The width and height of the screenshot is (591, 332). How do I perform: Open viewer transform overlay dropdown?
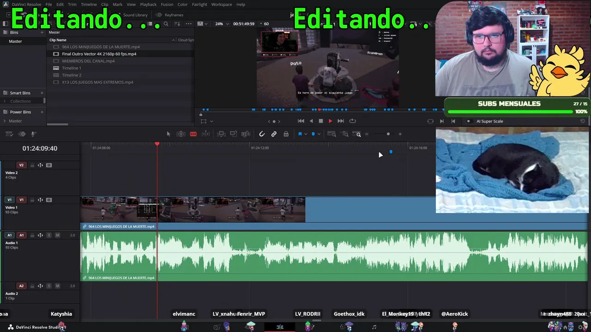tap(211, 121)
